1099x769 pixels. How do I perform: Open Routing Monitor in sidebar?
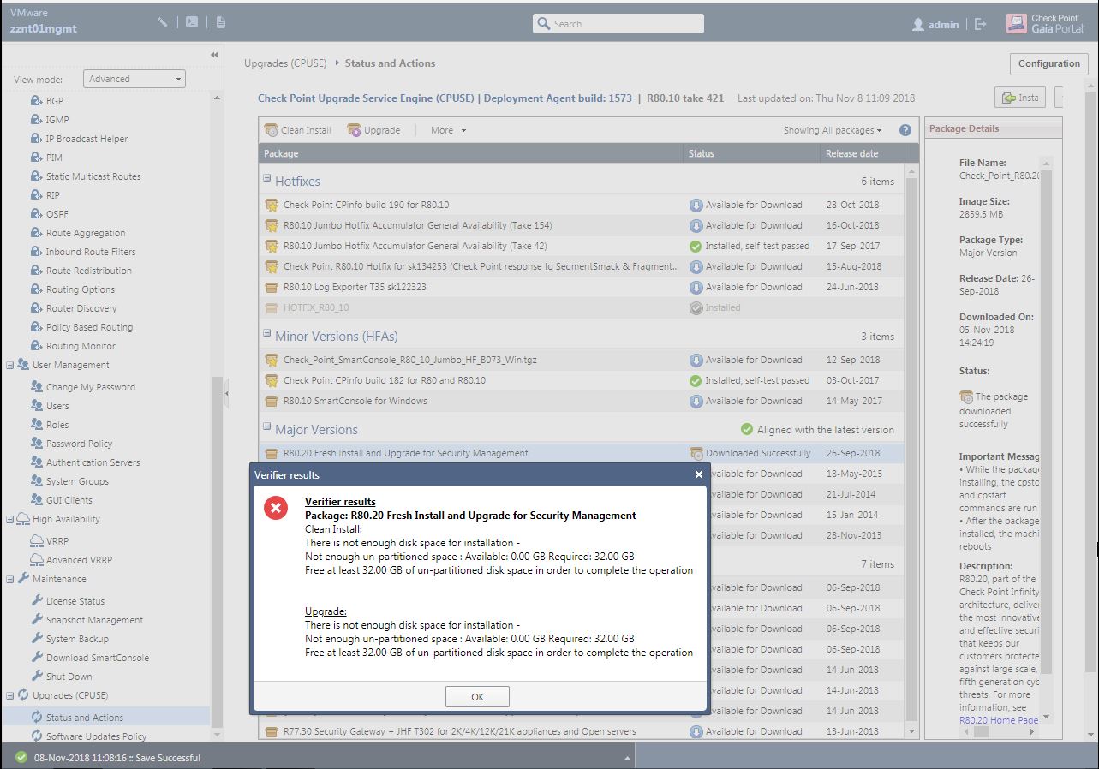pos(81,346)
